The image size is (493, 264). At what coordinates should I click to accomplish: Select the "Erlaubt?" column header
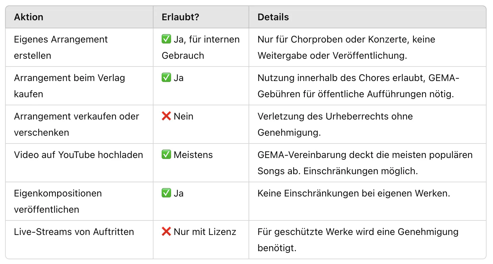tap(181, 17)
